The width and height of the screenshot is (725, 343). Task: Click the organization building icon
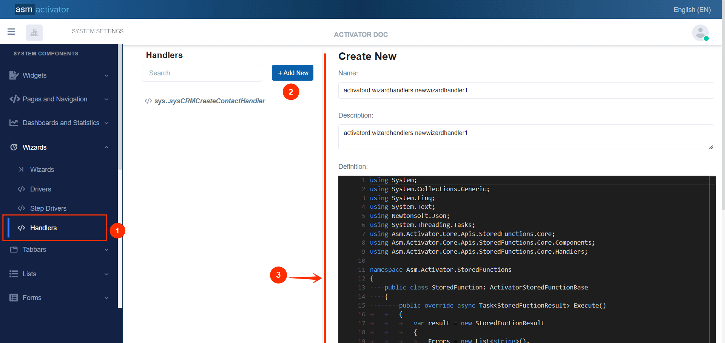coord(34,33)
